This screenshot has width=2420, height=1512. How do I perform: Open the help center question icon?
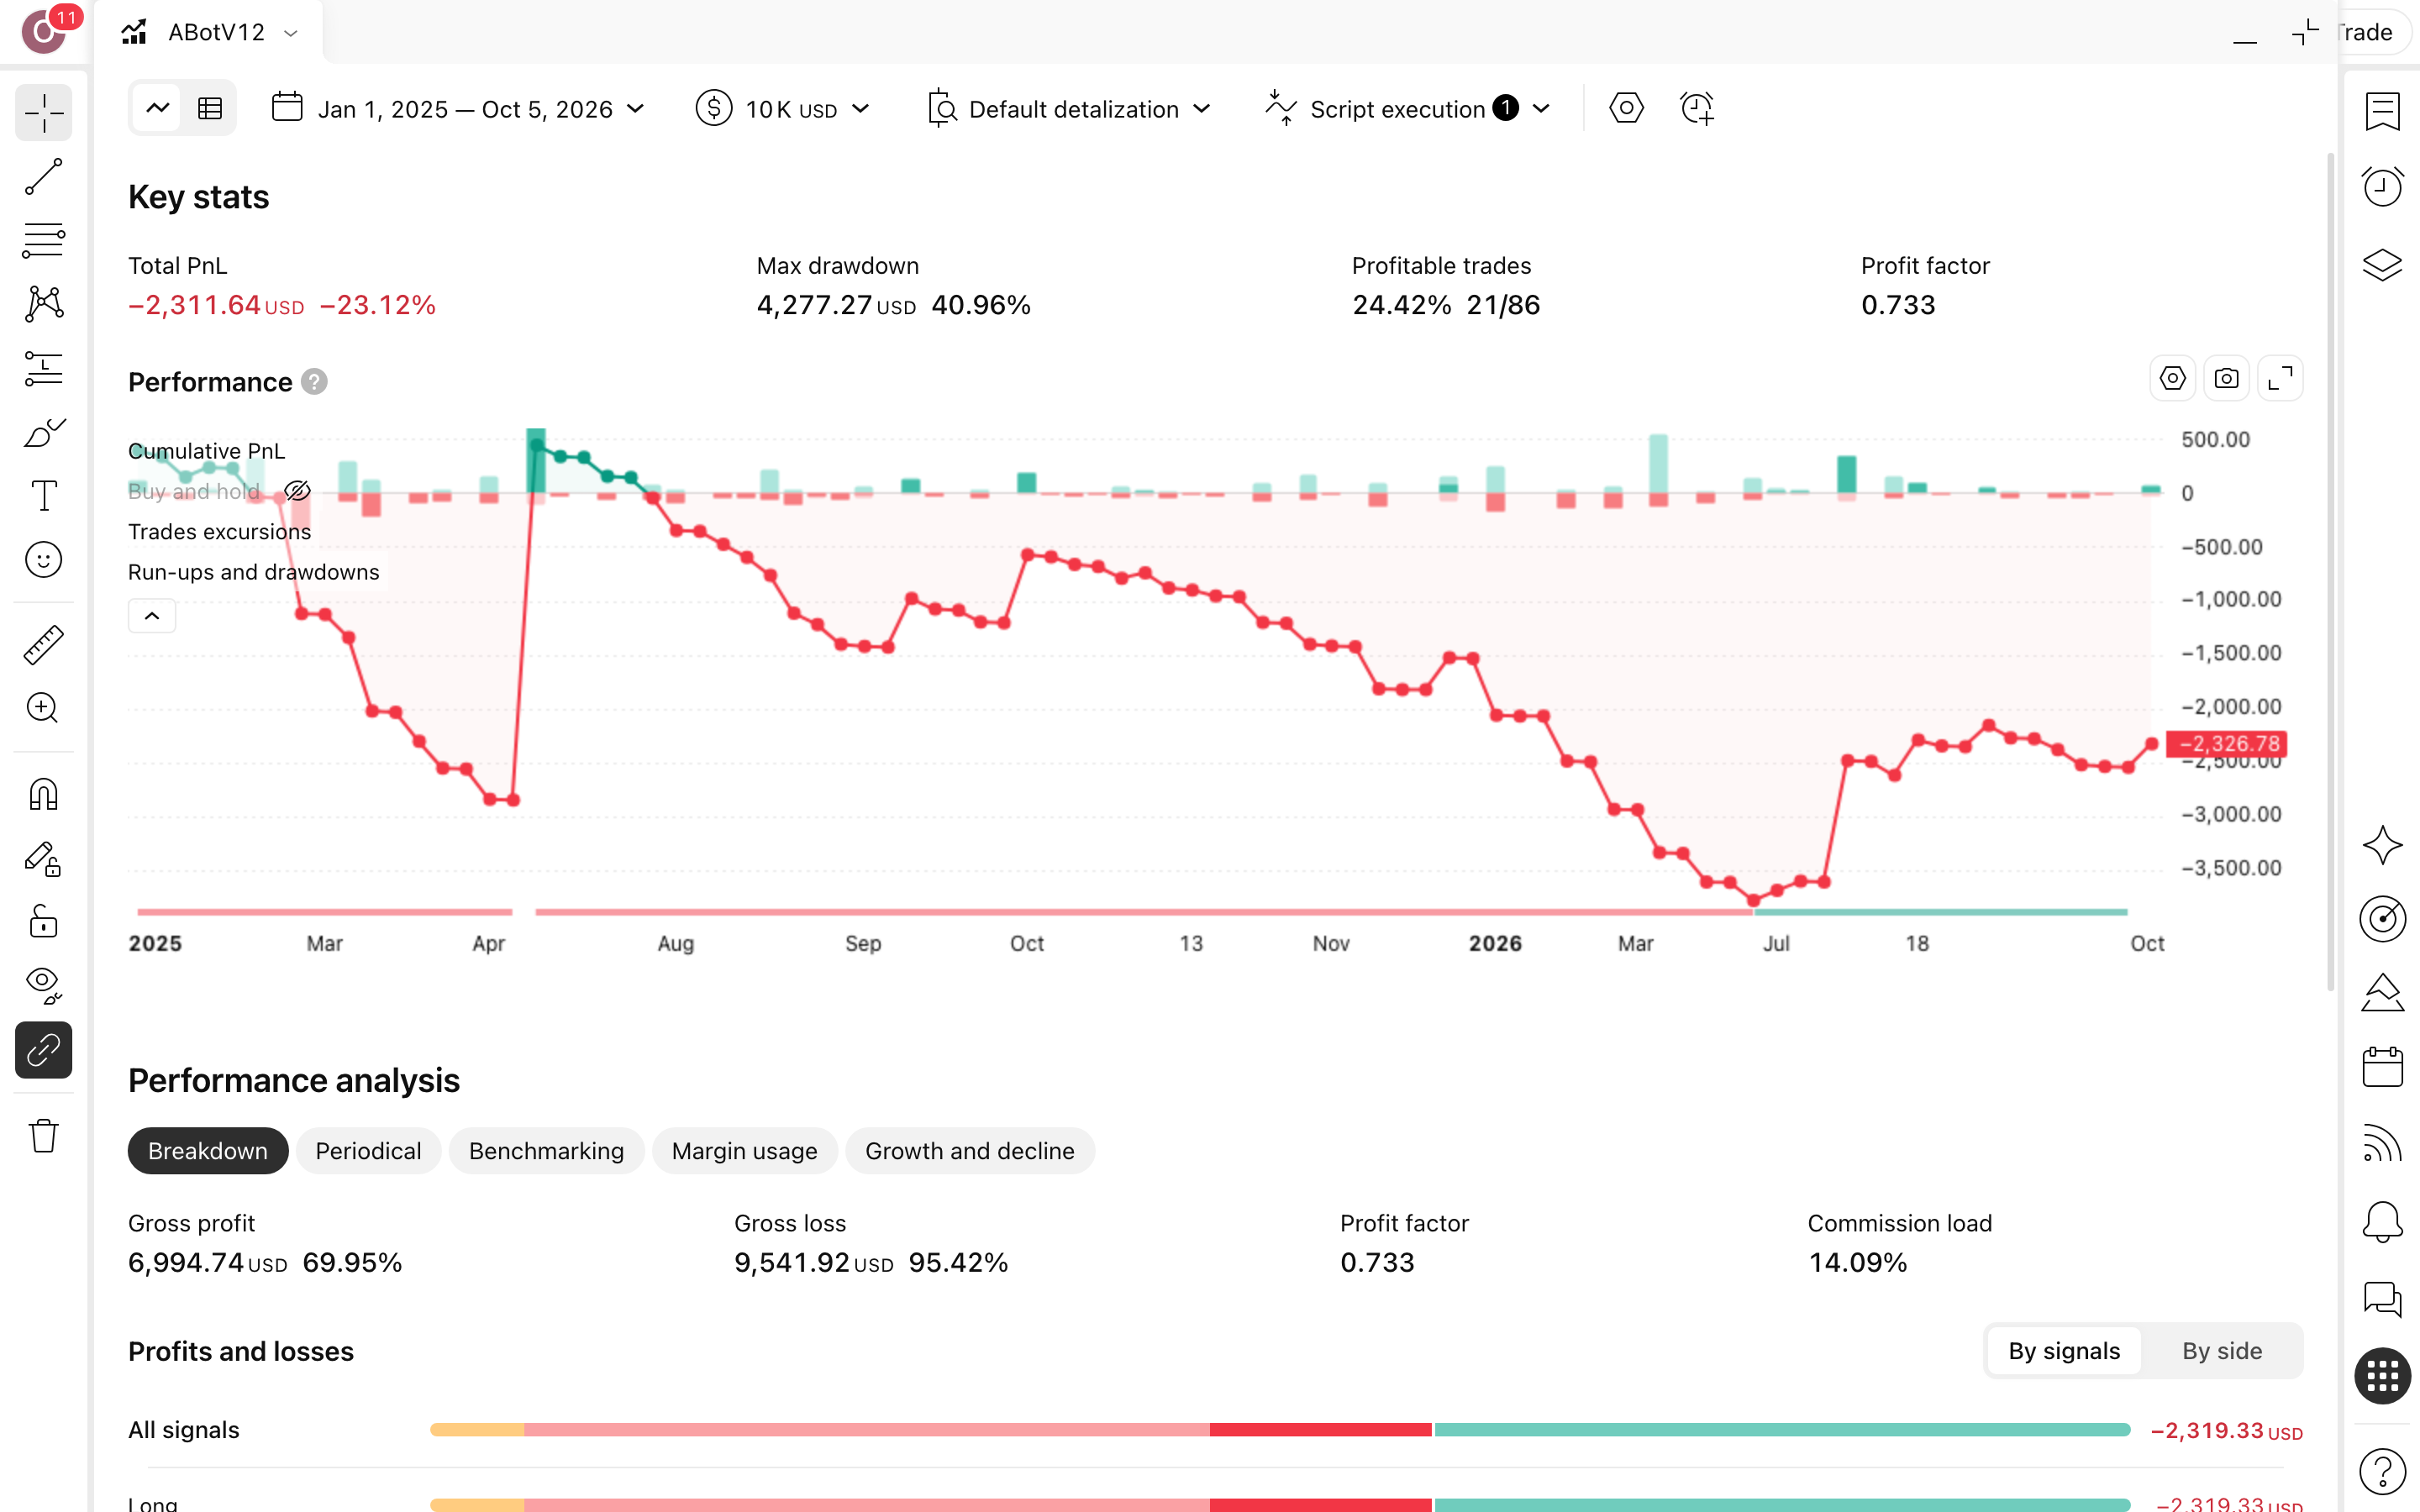2383,1472
